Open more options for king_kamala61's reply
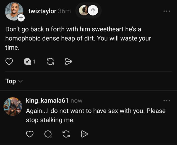177x145 pixels. (x=167, y=101)
